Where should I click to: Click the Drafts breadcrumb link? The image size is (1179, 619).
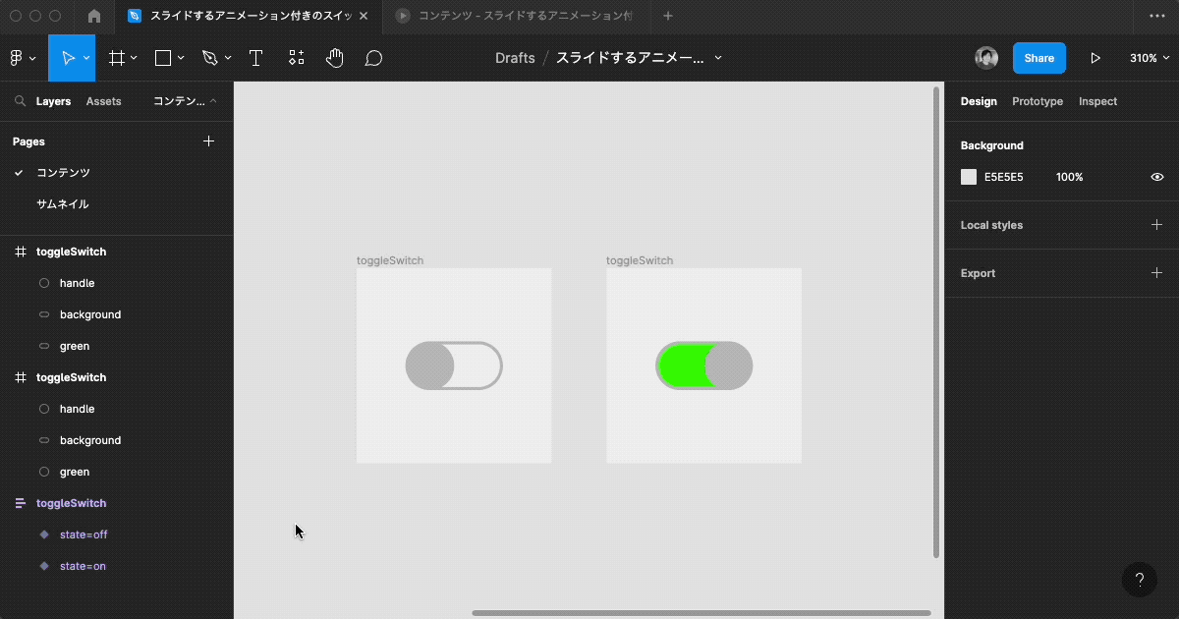[515, 58]
